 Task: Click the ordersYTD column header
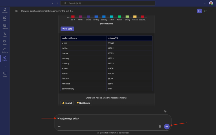tap(129, 38)
